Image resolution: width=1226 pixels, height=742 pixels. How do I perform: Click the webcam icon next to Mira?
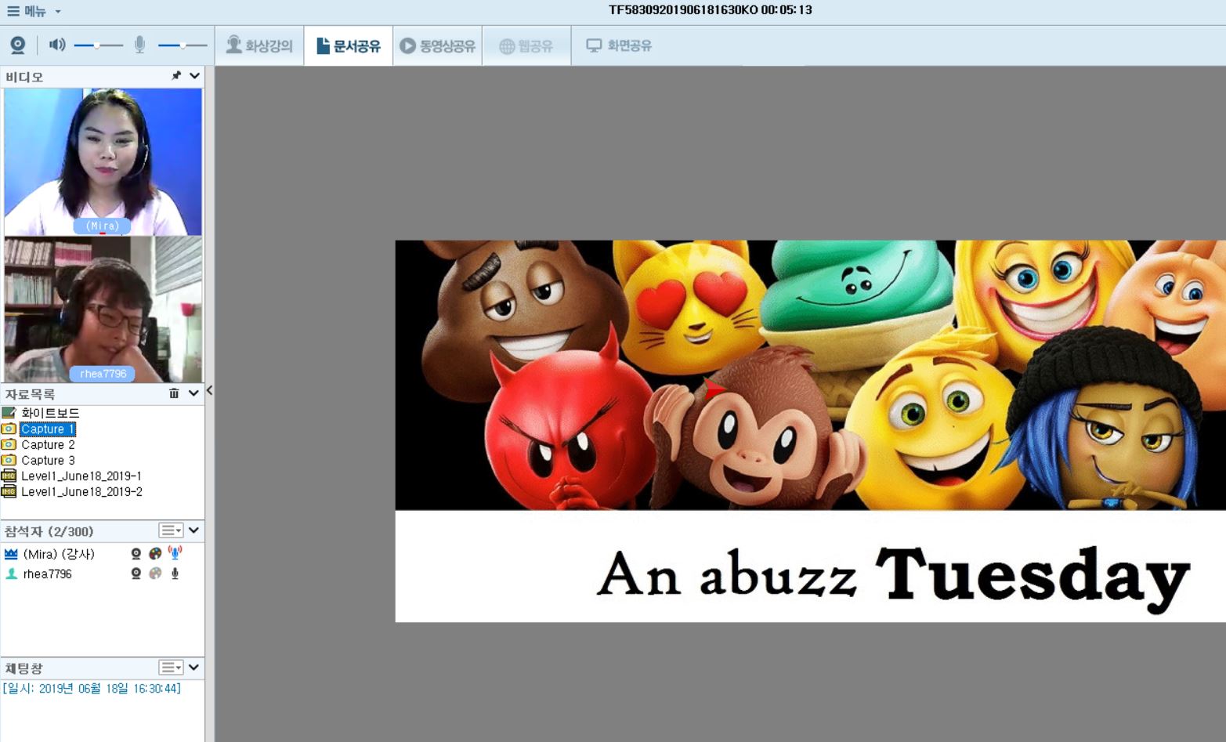coord(136,554)
